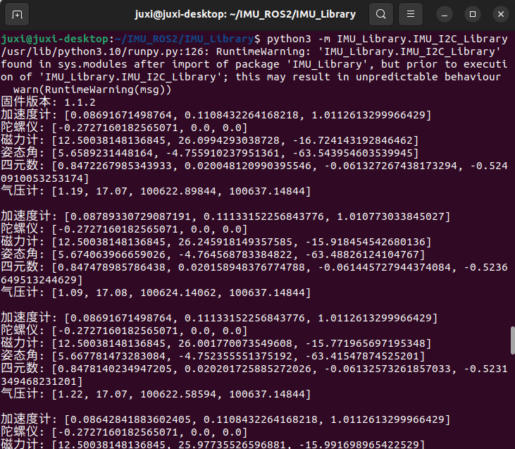Click the /usr/lib/python3.10/runpy.py:126 path

tap(105, 51)
